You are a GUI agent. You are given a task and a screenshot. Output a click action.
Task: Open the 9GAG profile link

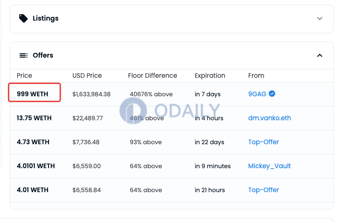click(x=257, y=94)
